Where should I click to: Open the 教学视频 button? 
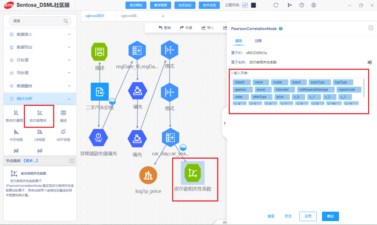(161, 5)
